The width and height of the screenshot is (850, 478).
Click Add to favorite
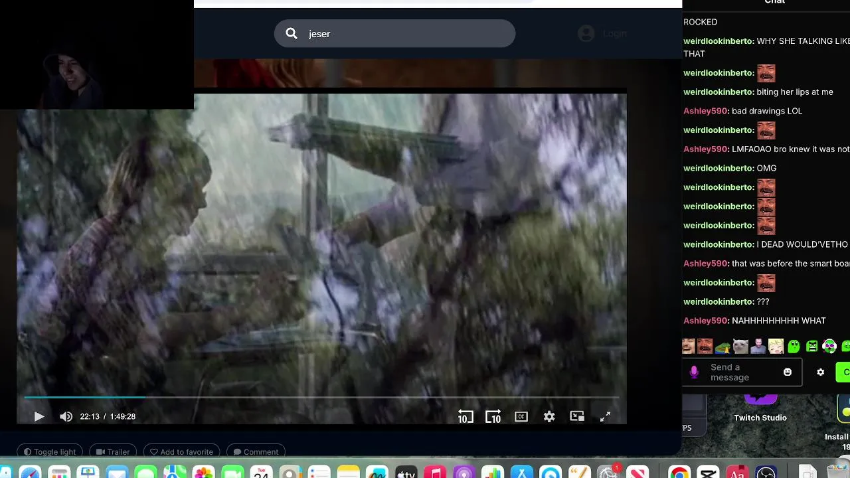tap(181, 452)
